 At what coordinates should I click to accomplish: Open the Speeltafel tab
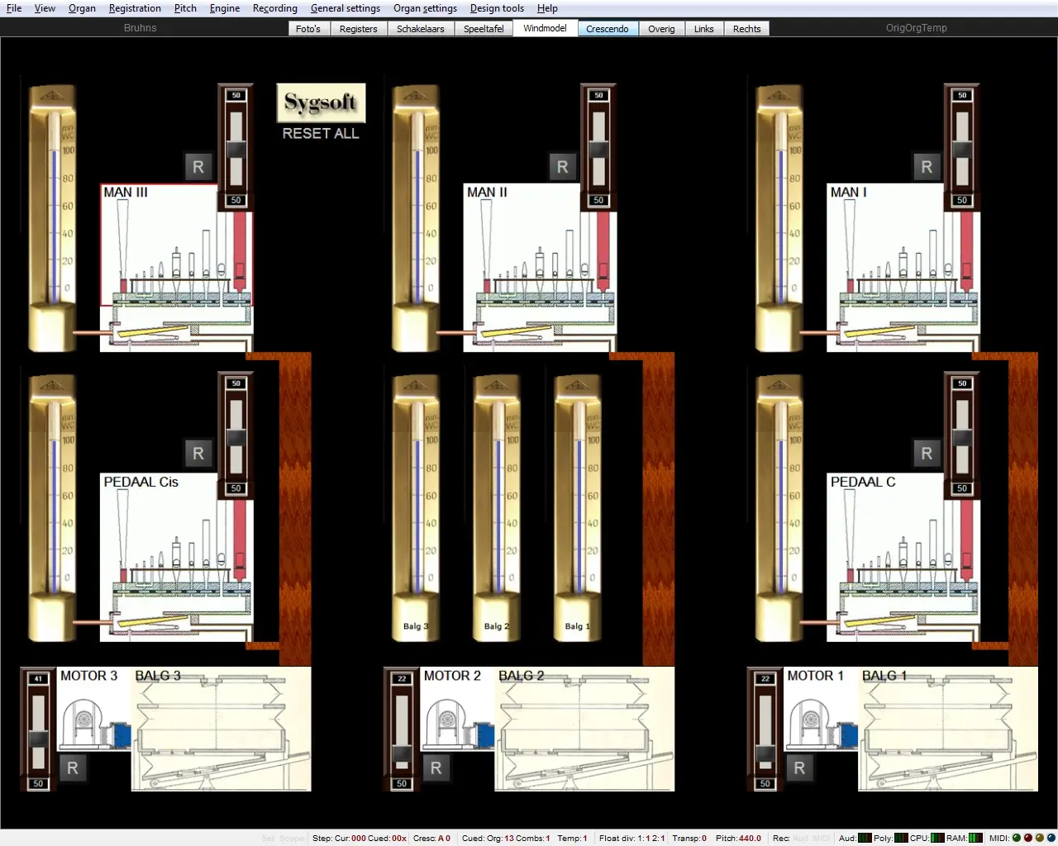(484, 29)
